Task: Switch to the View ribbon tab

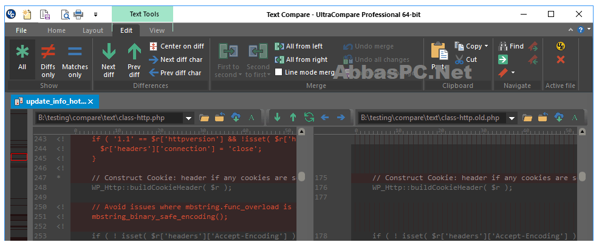Action: click(x=157, y=30)
